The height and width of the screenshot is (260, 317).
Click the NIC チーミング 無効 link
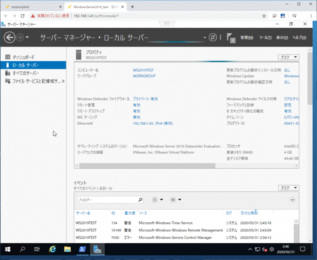pos(136,117)
